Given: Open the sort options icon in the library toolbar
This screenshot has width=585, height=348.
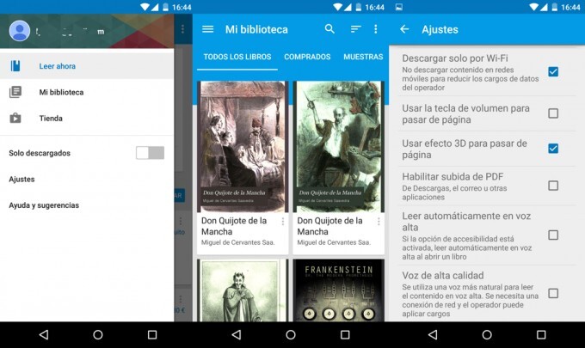Looking at the screenshot, I should (355, 29).
